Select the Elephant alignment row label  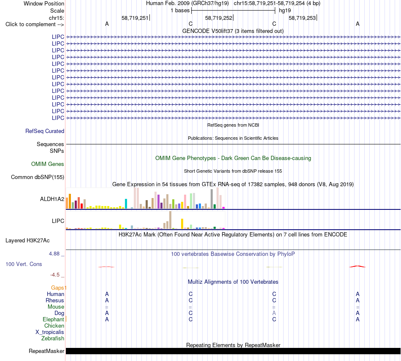(53, 320)
